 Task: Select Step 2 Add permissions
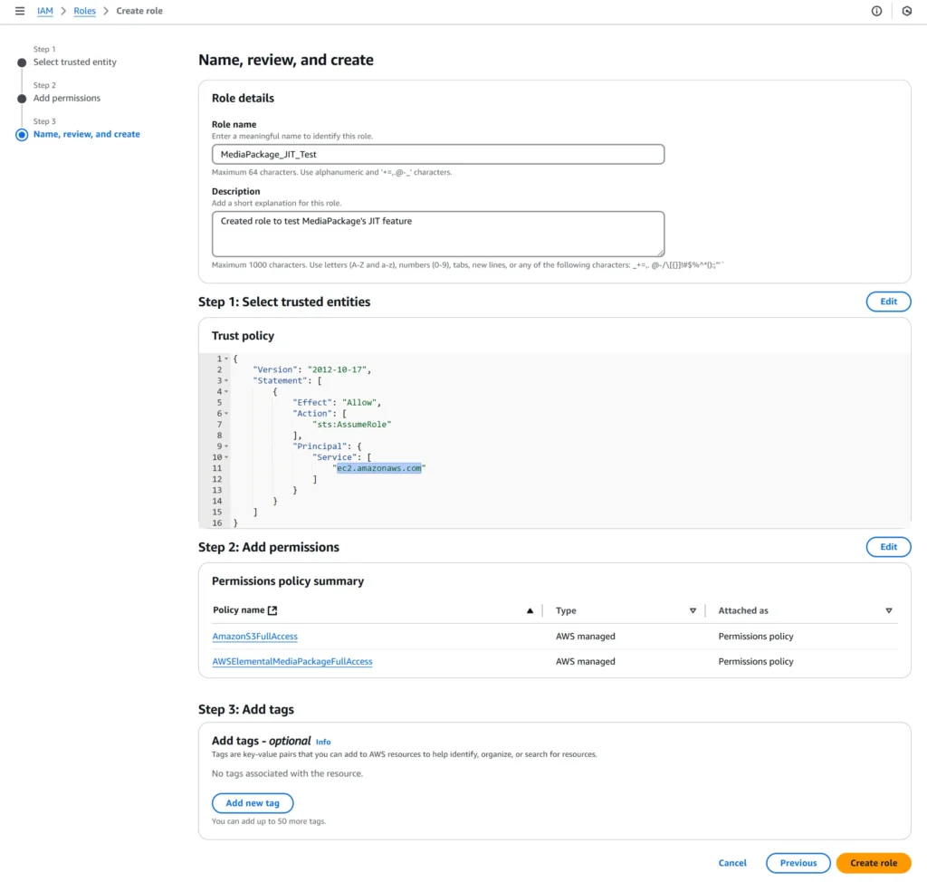click(x=67, y=98)
